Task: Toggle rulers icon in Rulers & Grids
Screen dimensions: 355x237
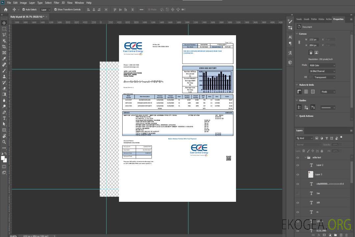Action: pos(299,92)
